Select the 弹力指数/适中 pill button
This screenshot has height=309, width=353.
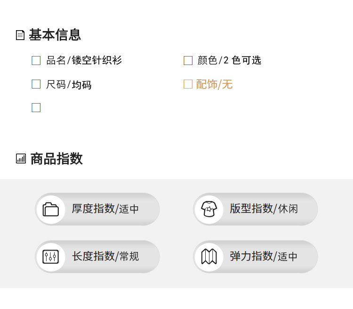pyautogui.click(x=256, y=257)
